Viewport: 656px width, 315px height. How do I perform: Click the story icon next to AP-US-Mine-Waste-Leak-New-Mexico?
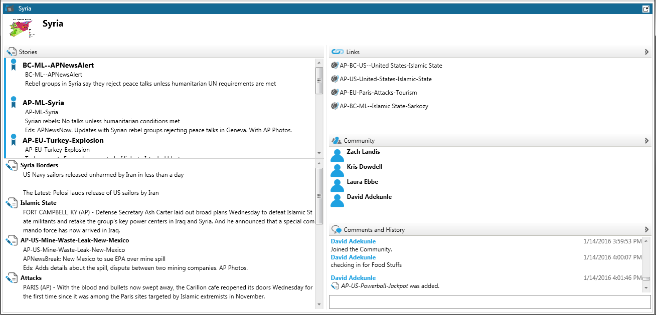point(12,241)
